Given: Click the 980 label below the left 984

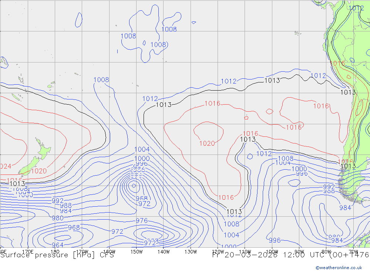Looking at the screenshot, I should [x=58, y=218].
